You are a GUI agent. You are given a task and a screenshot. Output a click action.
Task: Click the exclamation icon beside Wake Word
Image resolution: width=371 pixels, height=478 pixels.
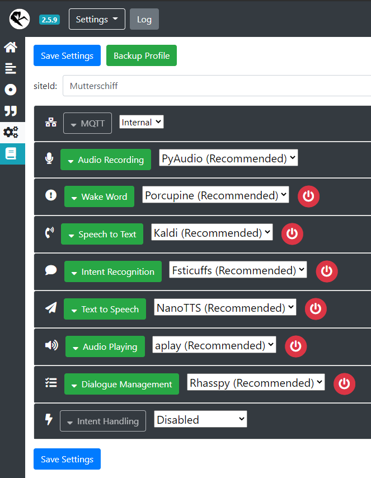(x=51, y=195)
